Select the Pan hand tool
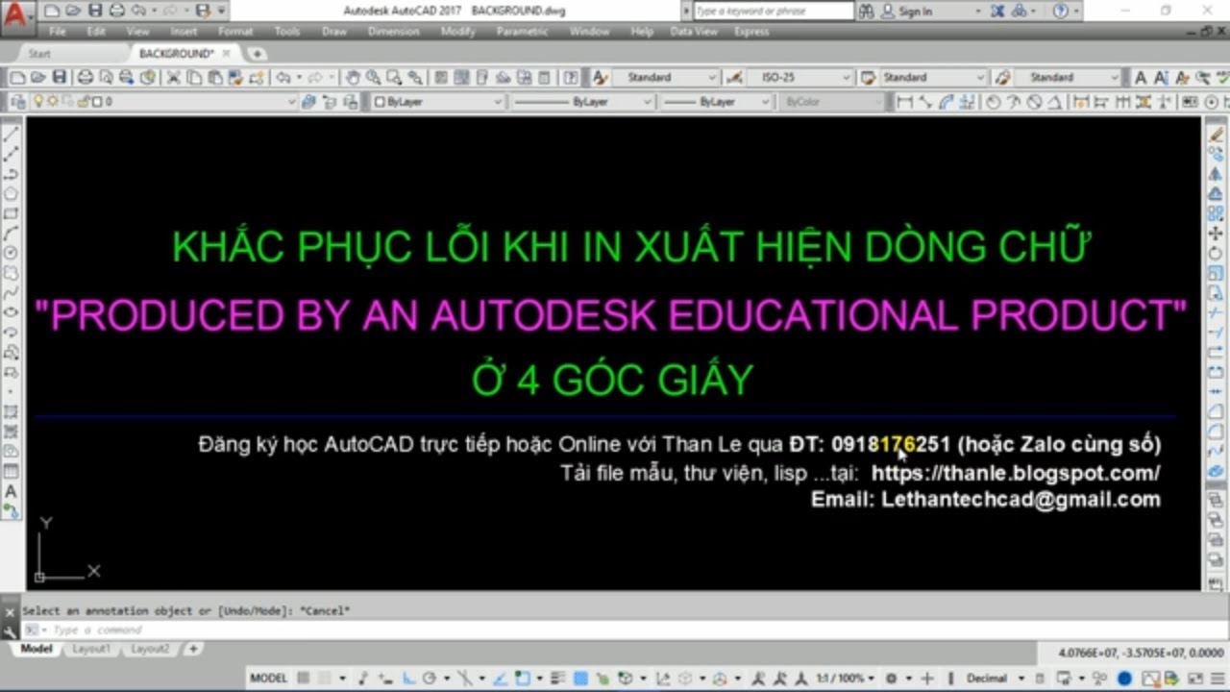The height and width of the screenshot is (692, 1230). (x=353, y=77)
